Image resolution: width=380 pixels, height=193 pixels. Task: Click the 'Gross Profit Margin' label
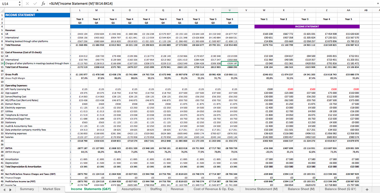(15, 78)
